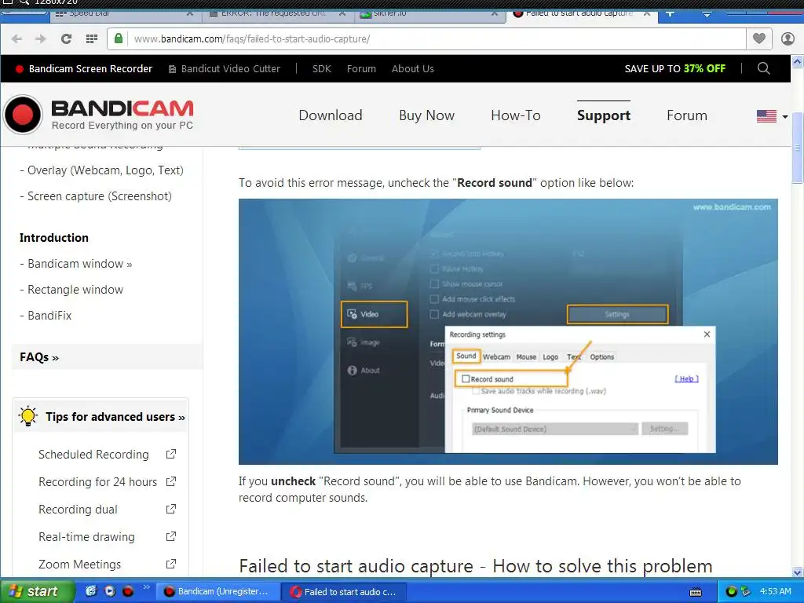Open the quick launch Internet Explorer icon
The image size is (804, 603).
tap(91, 591)
